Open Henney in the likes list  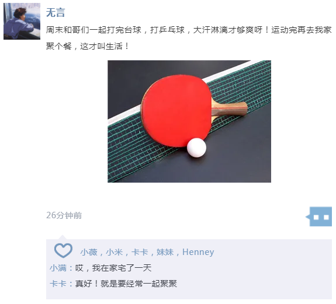[198, 252]
